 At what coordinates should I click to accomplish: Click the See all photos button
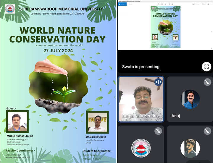pyautogui.click(x=123, y=4)
